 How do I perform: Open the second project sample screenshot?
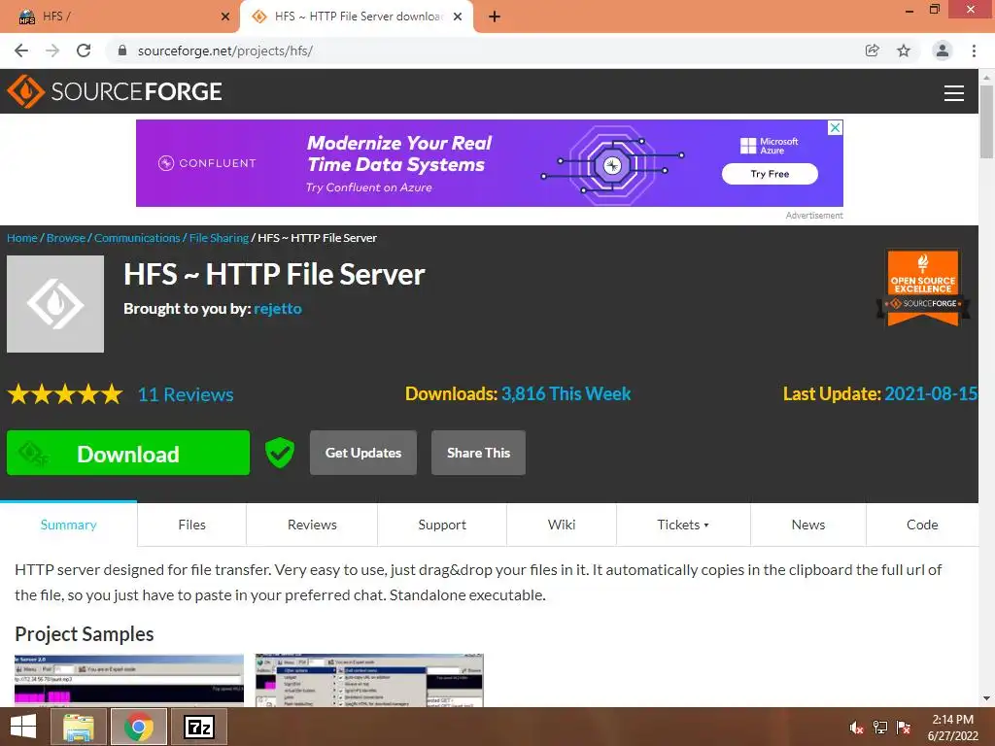click(369, 680)
